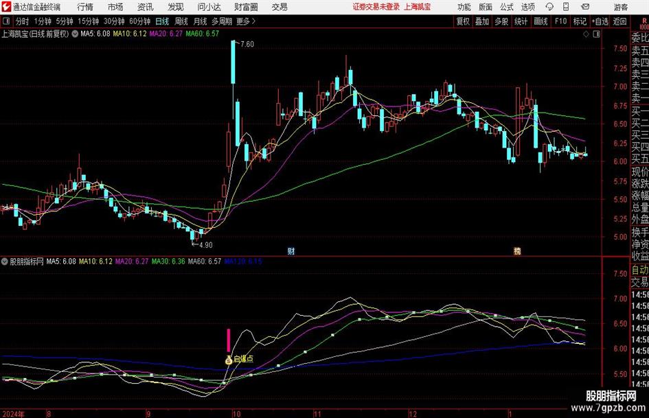The image size is (649, 418).
Task: Click the diamond icon above the chart
Action: coord(586,34)
